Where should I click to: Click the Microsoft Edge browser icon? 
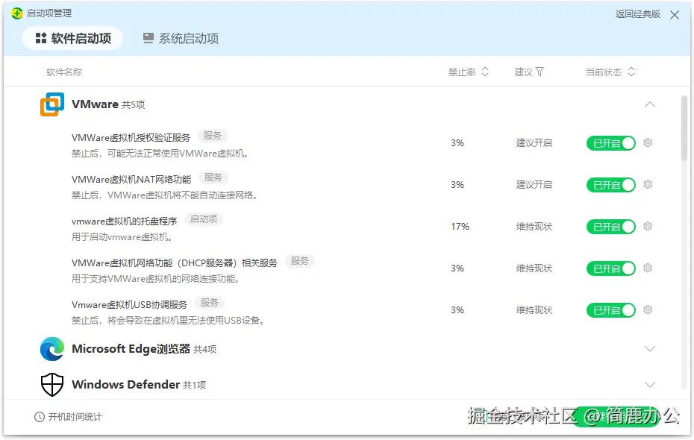tap(52, 349)
